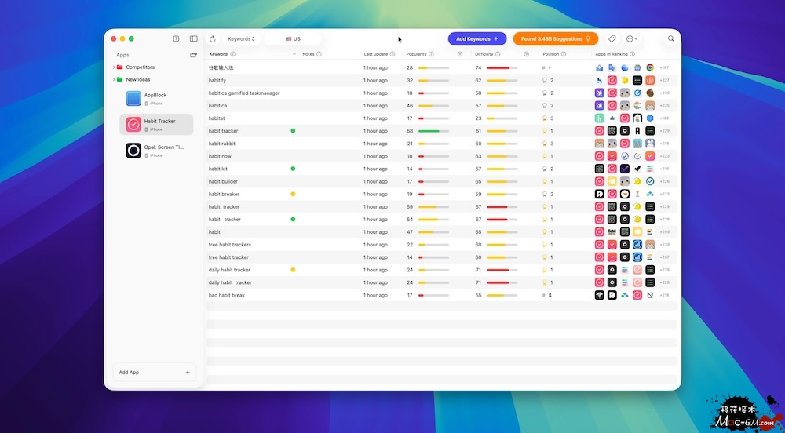Click the info icon beside Difficulty header

point(498,54)
